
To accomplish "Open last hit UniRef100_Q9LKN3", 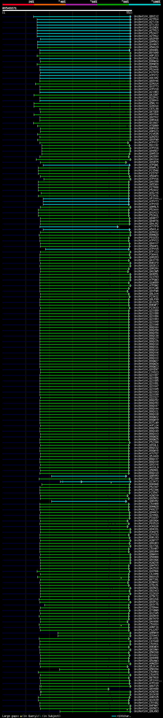I will pos(146,711).
